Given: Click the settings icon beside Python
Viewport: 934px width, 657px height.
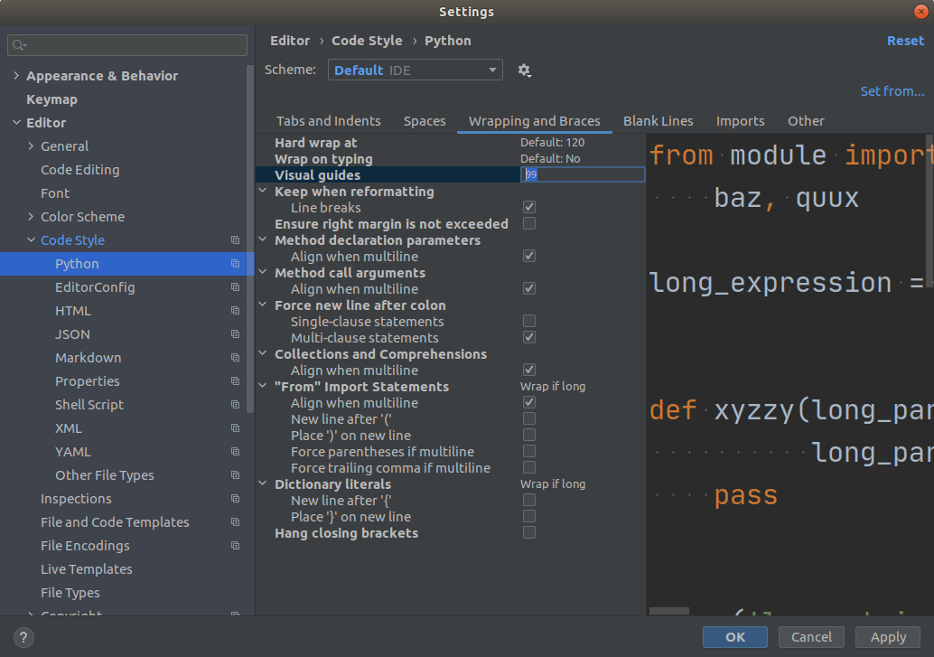Looking at the screenshot, I should point(235,263).
